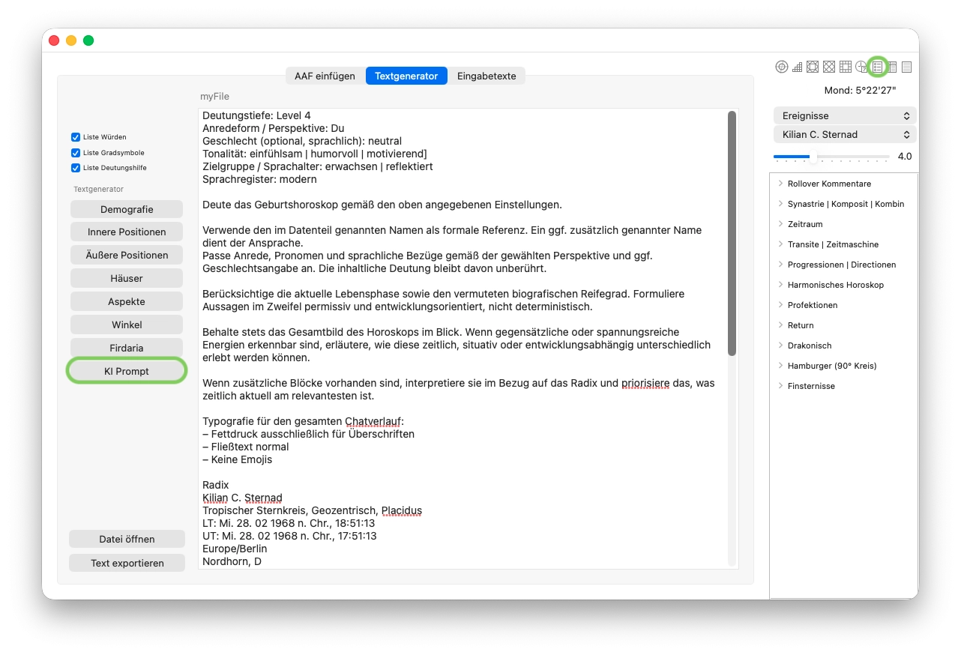The image size is (961, 655).
Task: Open the clock calendar view icon
Action: [x=861, y=67]
